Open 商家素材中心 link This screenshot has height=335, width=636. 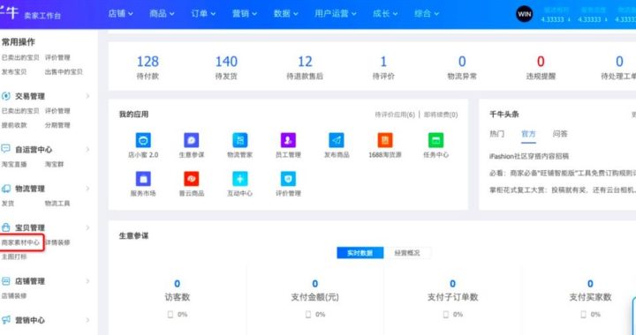[20, 242]
